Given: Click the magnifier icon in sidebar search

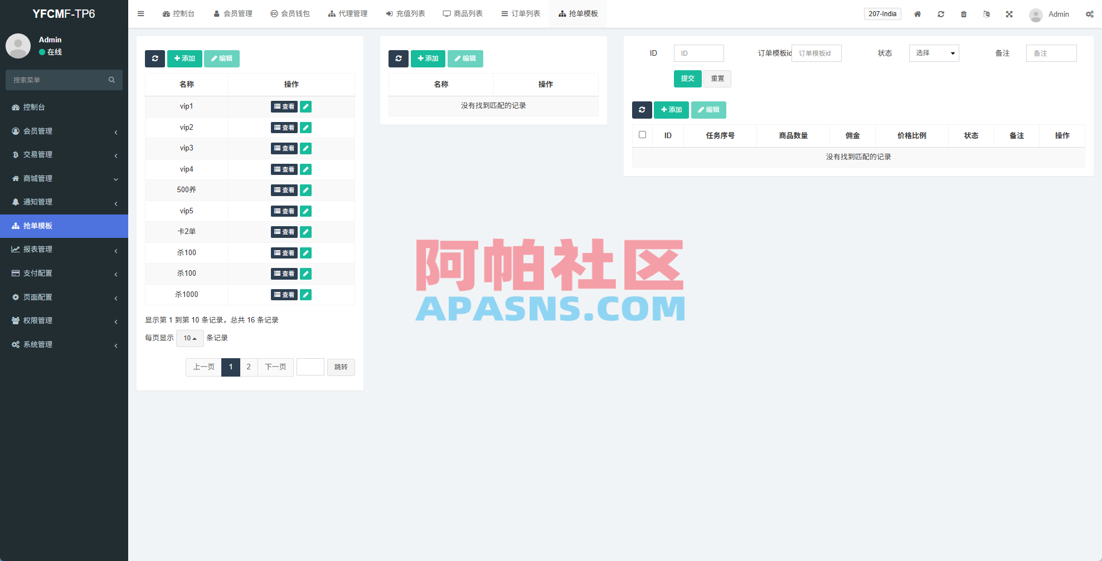Looking at the screenshot, I should 111,80.
